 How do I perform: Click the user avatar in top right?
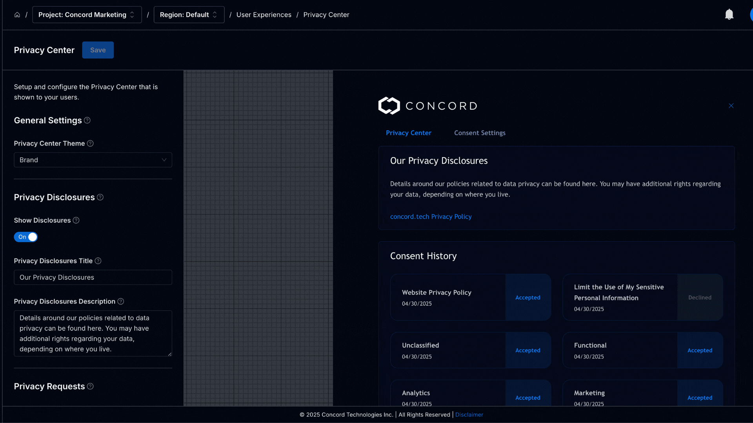pyautogui.click(x=751, y=14)
